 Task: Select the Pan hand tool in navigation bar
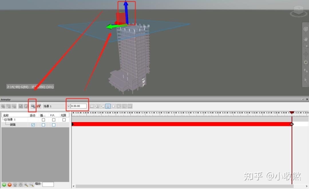coord(306,39)
